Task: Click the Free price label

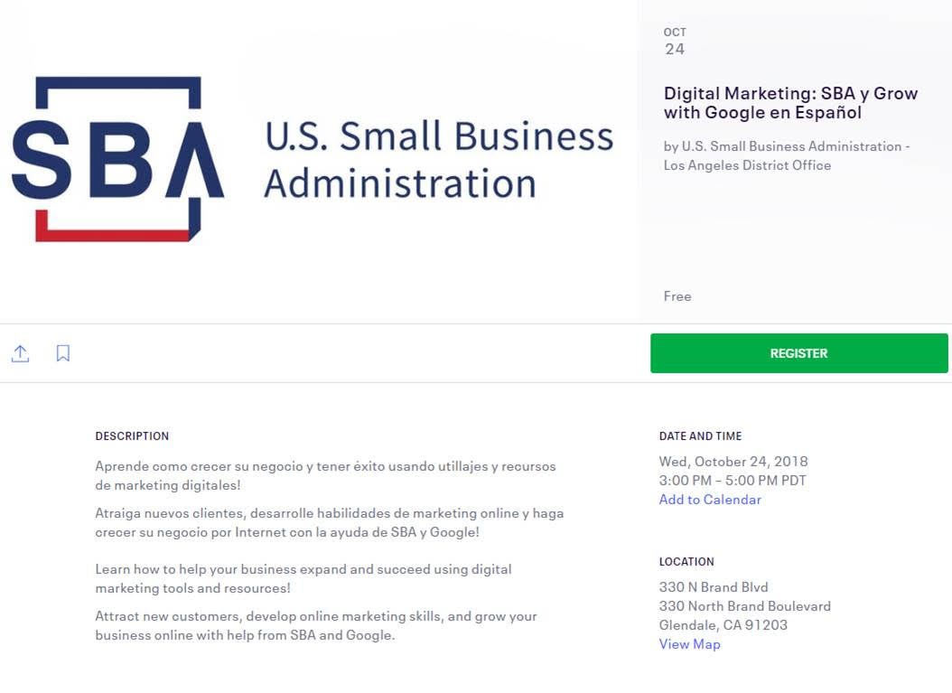Action: pyautogui.click(x=677, y=296)
